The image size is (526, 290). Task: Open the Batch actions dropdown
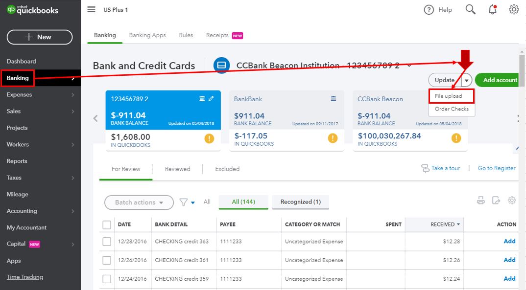pos(139,202)
